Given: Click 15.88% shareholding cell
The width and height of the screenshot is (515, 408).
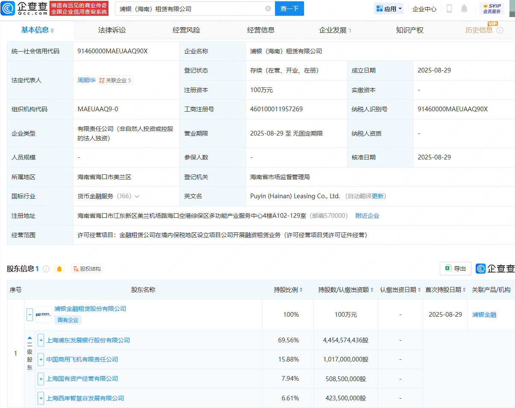Looking at the screenshot, I should click(288, 359).
